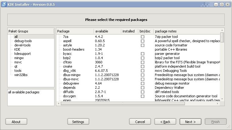232x130 pixels.
Task: Click 'debug message monitor' note
Action: click(x=172, y=83)
